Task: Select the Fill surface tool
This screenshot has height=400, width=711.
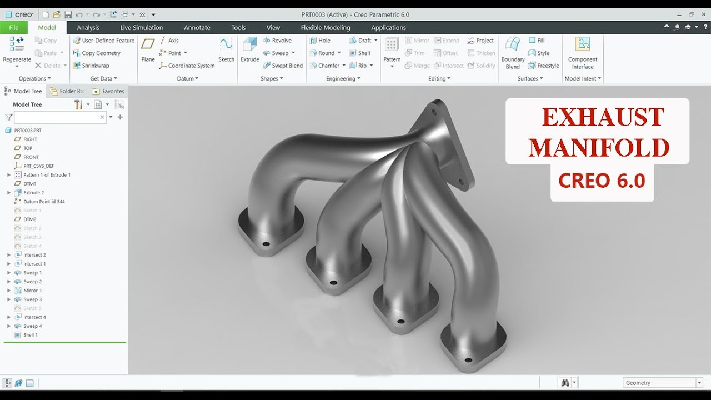Action: click(x=537, y=41)
